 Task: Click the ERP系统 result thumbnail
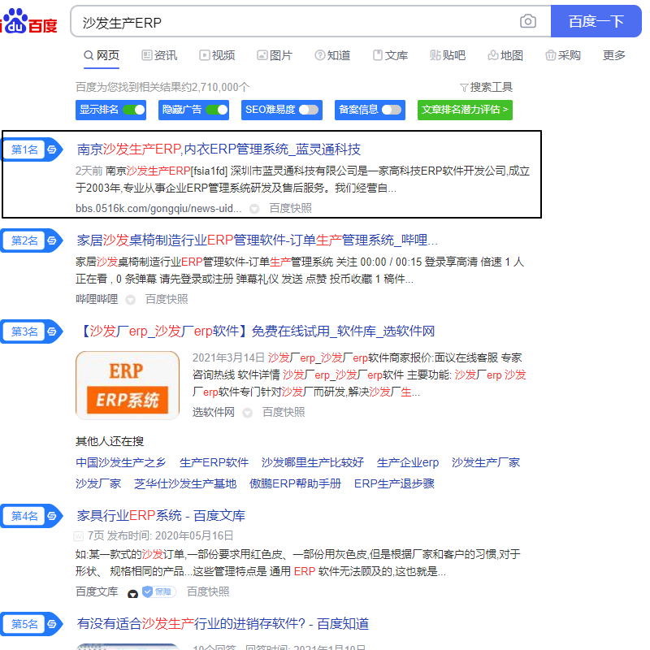pyautogui.click(x=128, y=385)
